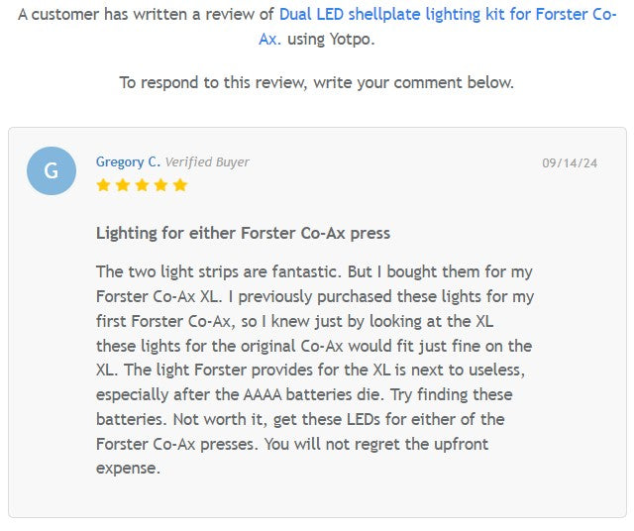Viewport: 634px width, 531px height.
Task: Click reviewer name Gregory C.
Action: (x=128, y=161)
